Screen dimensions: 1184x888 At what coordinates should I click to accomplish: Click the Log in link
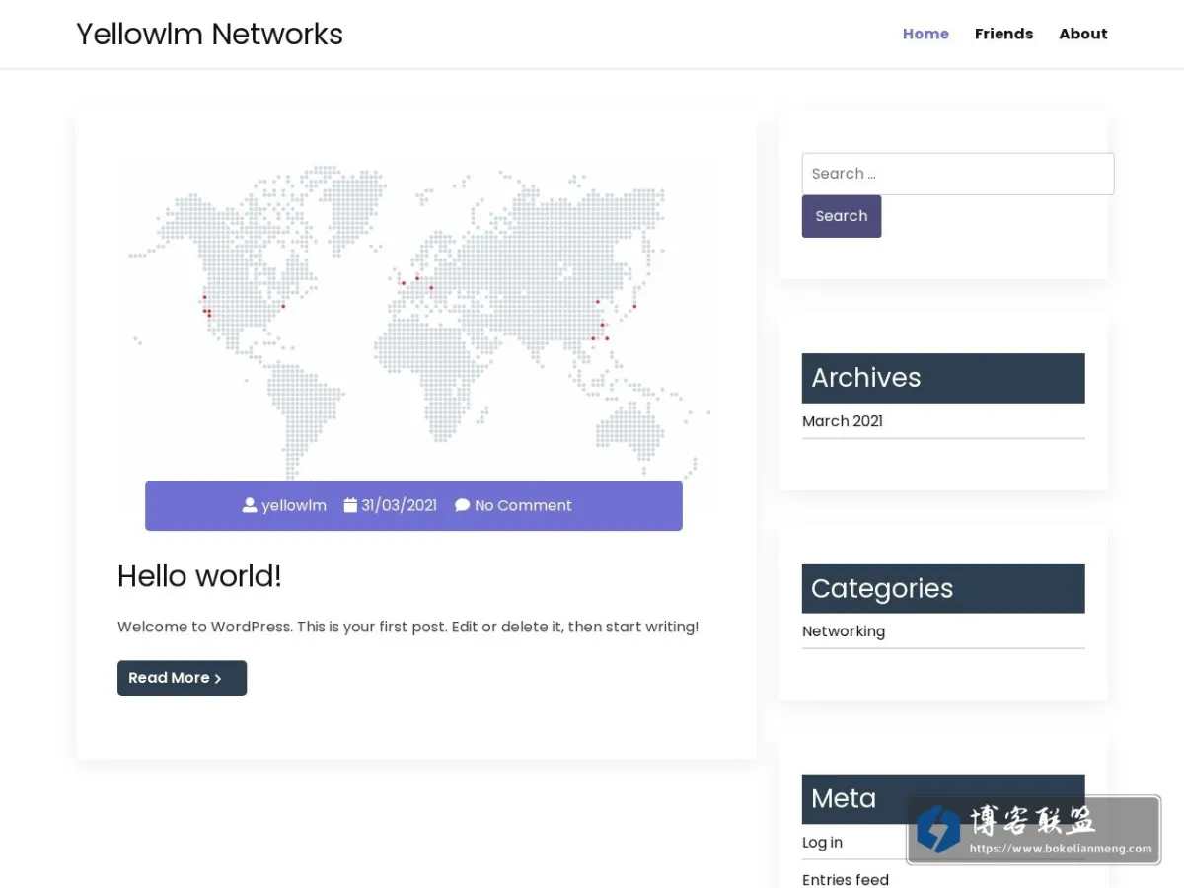pos(822,842)
